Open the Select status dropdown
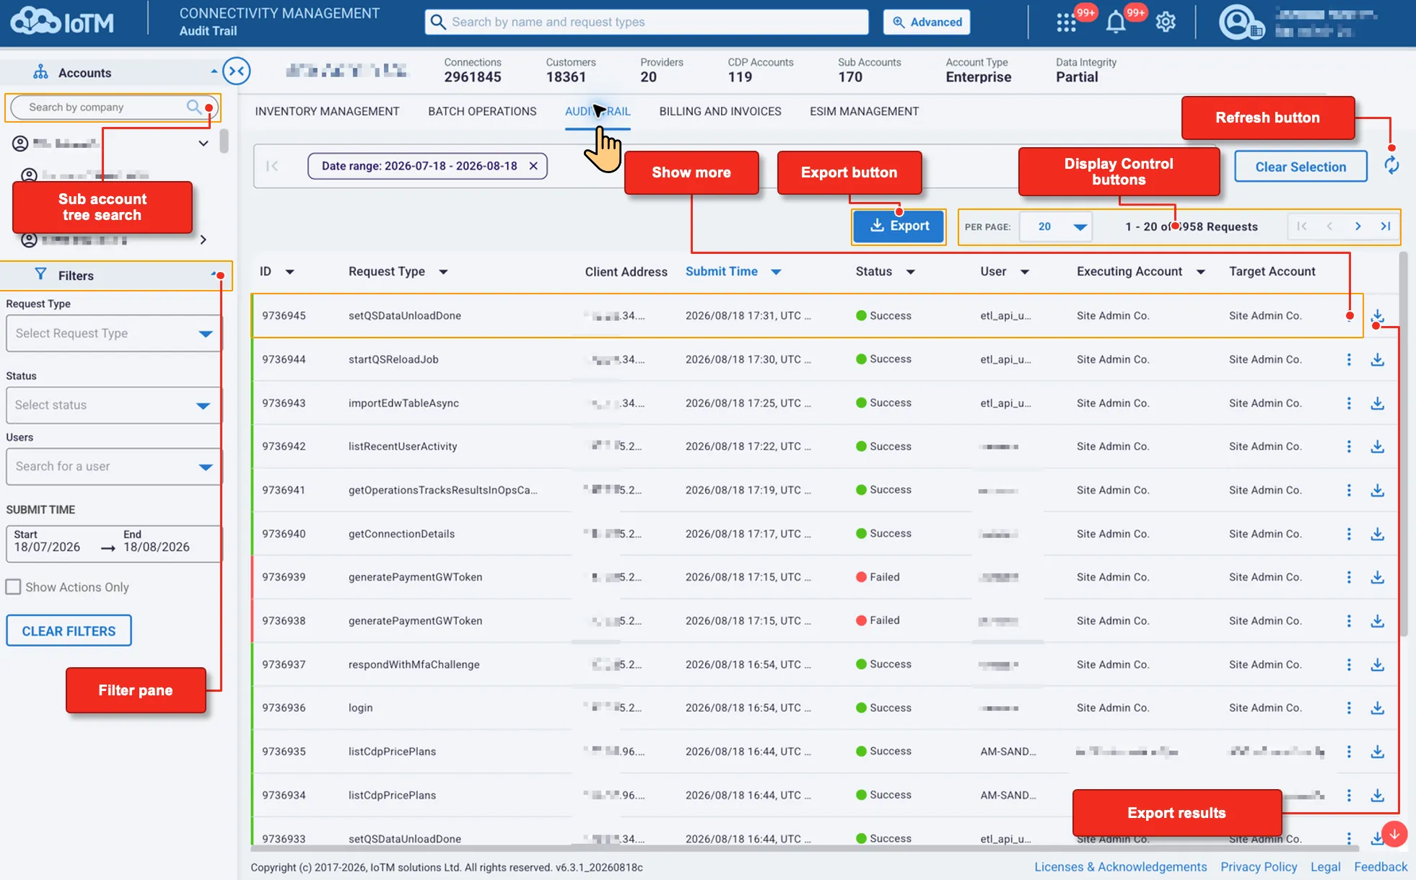This screenshot has height=880, width=1416. [x=113, y=405]
